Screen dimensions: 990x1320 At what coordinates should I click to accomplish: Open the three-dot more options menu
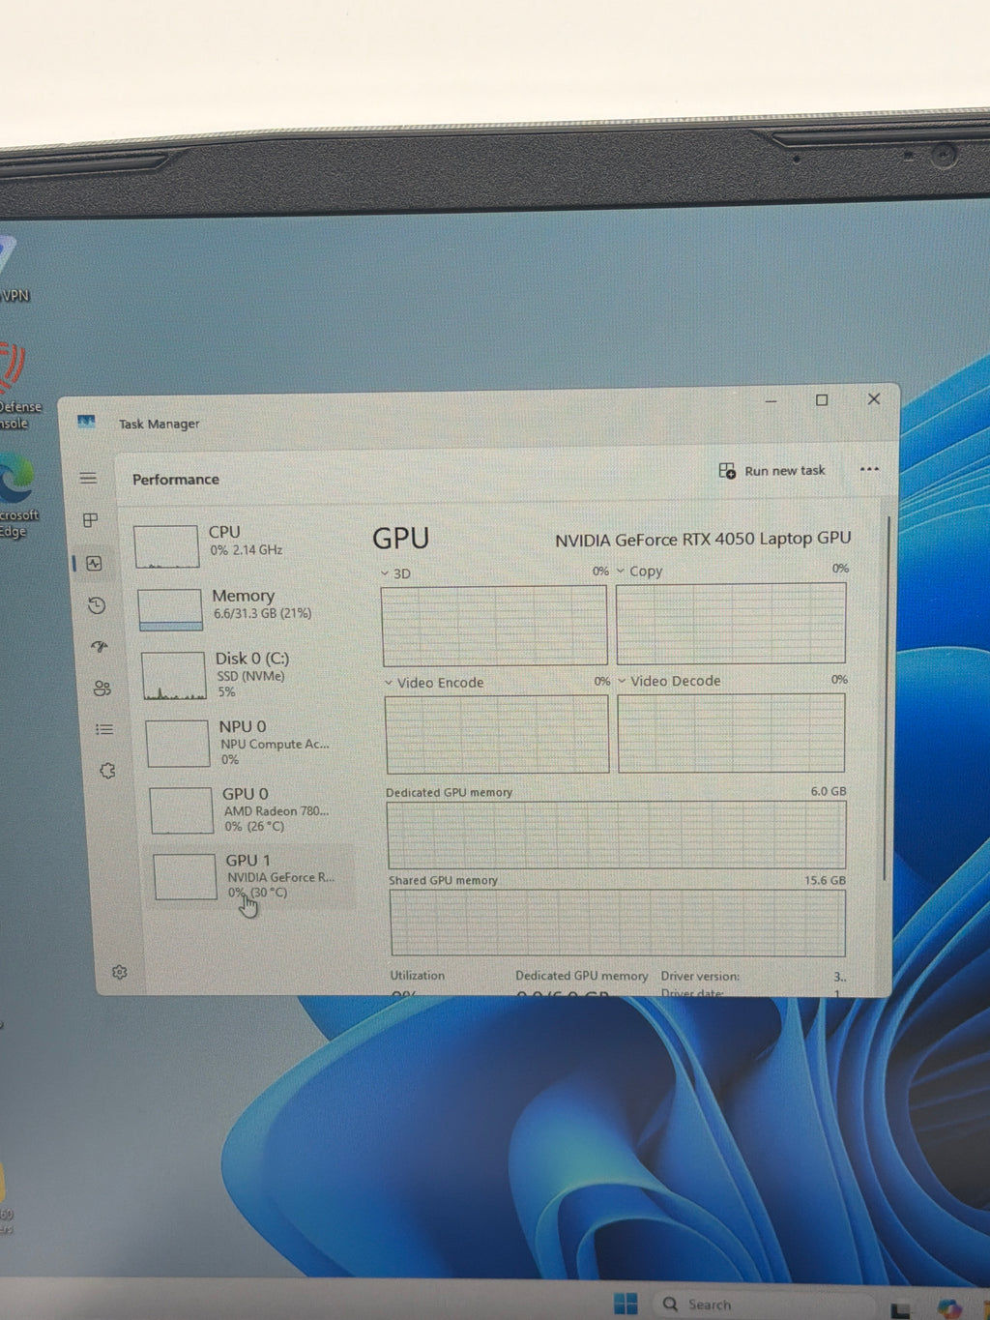(x=869, y=469)
